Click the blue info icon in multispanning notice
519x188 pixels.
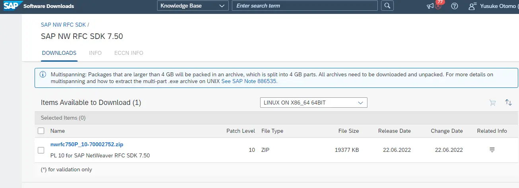43,74
